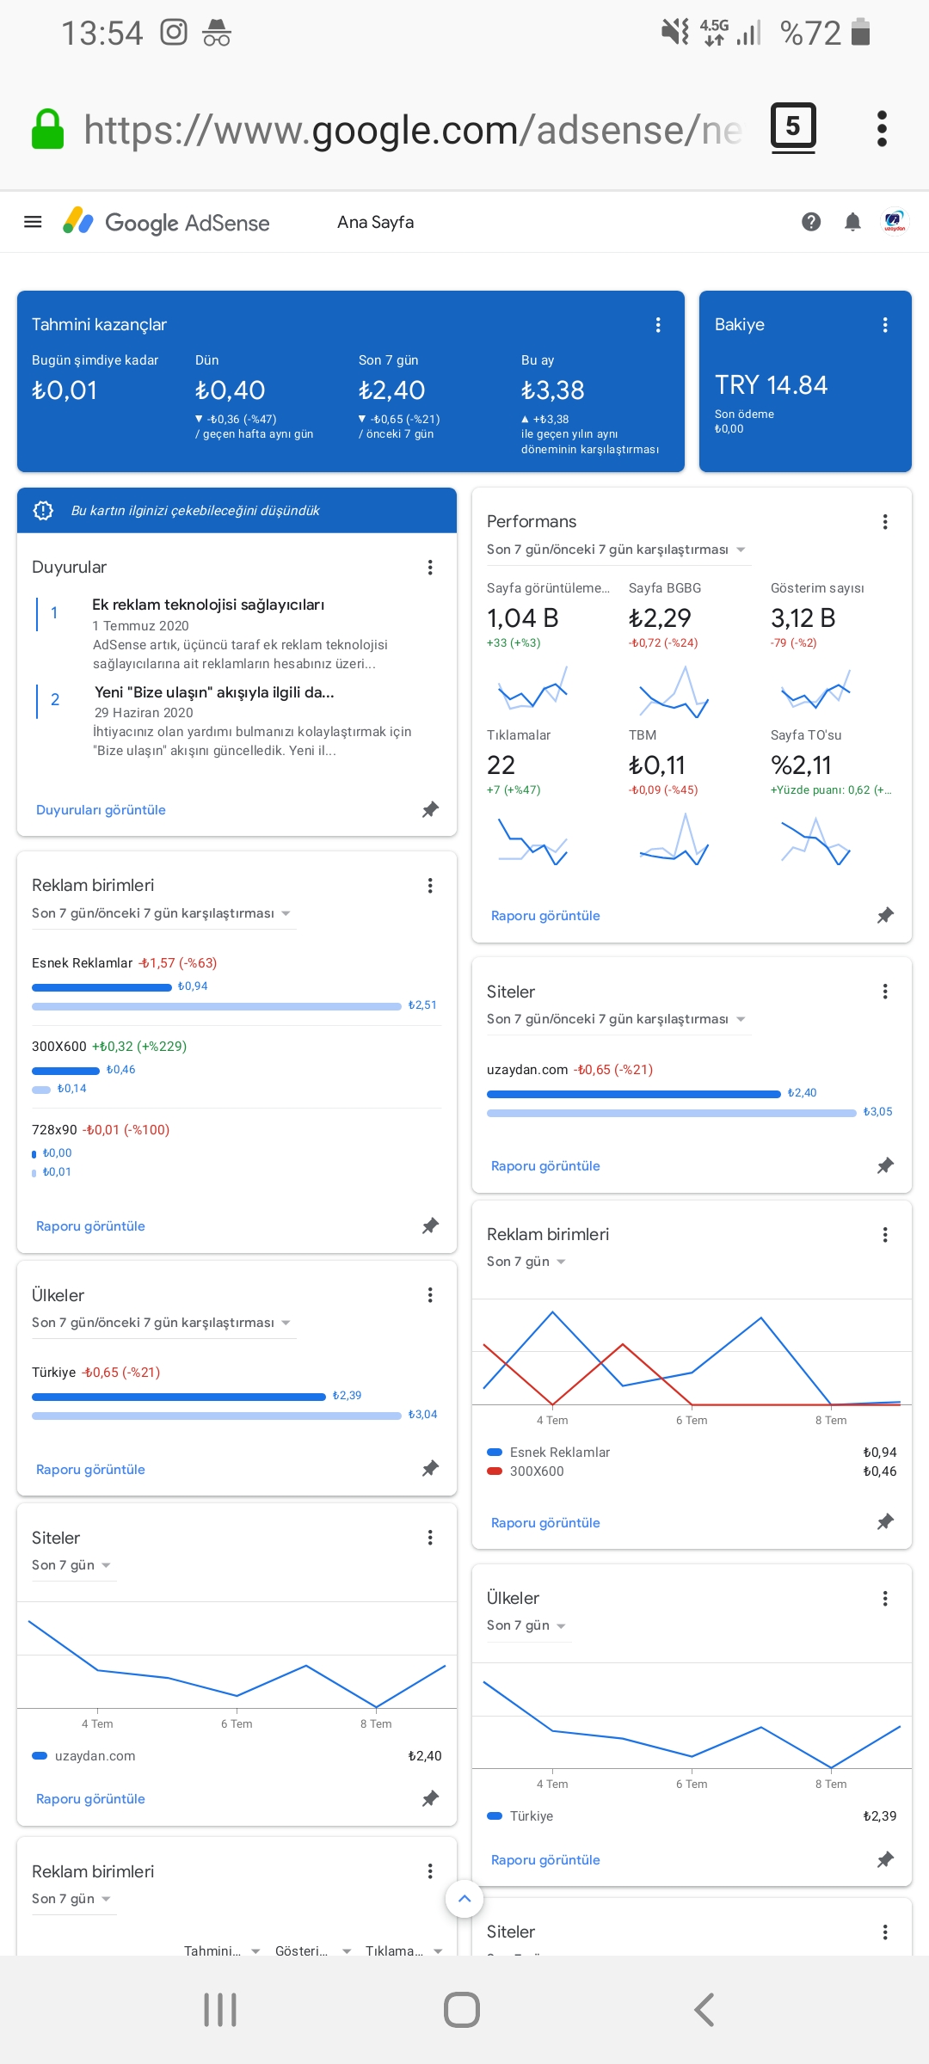Tap Android home button

[462, 2010]
